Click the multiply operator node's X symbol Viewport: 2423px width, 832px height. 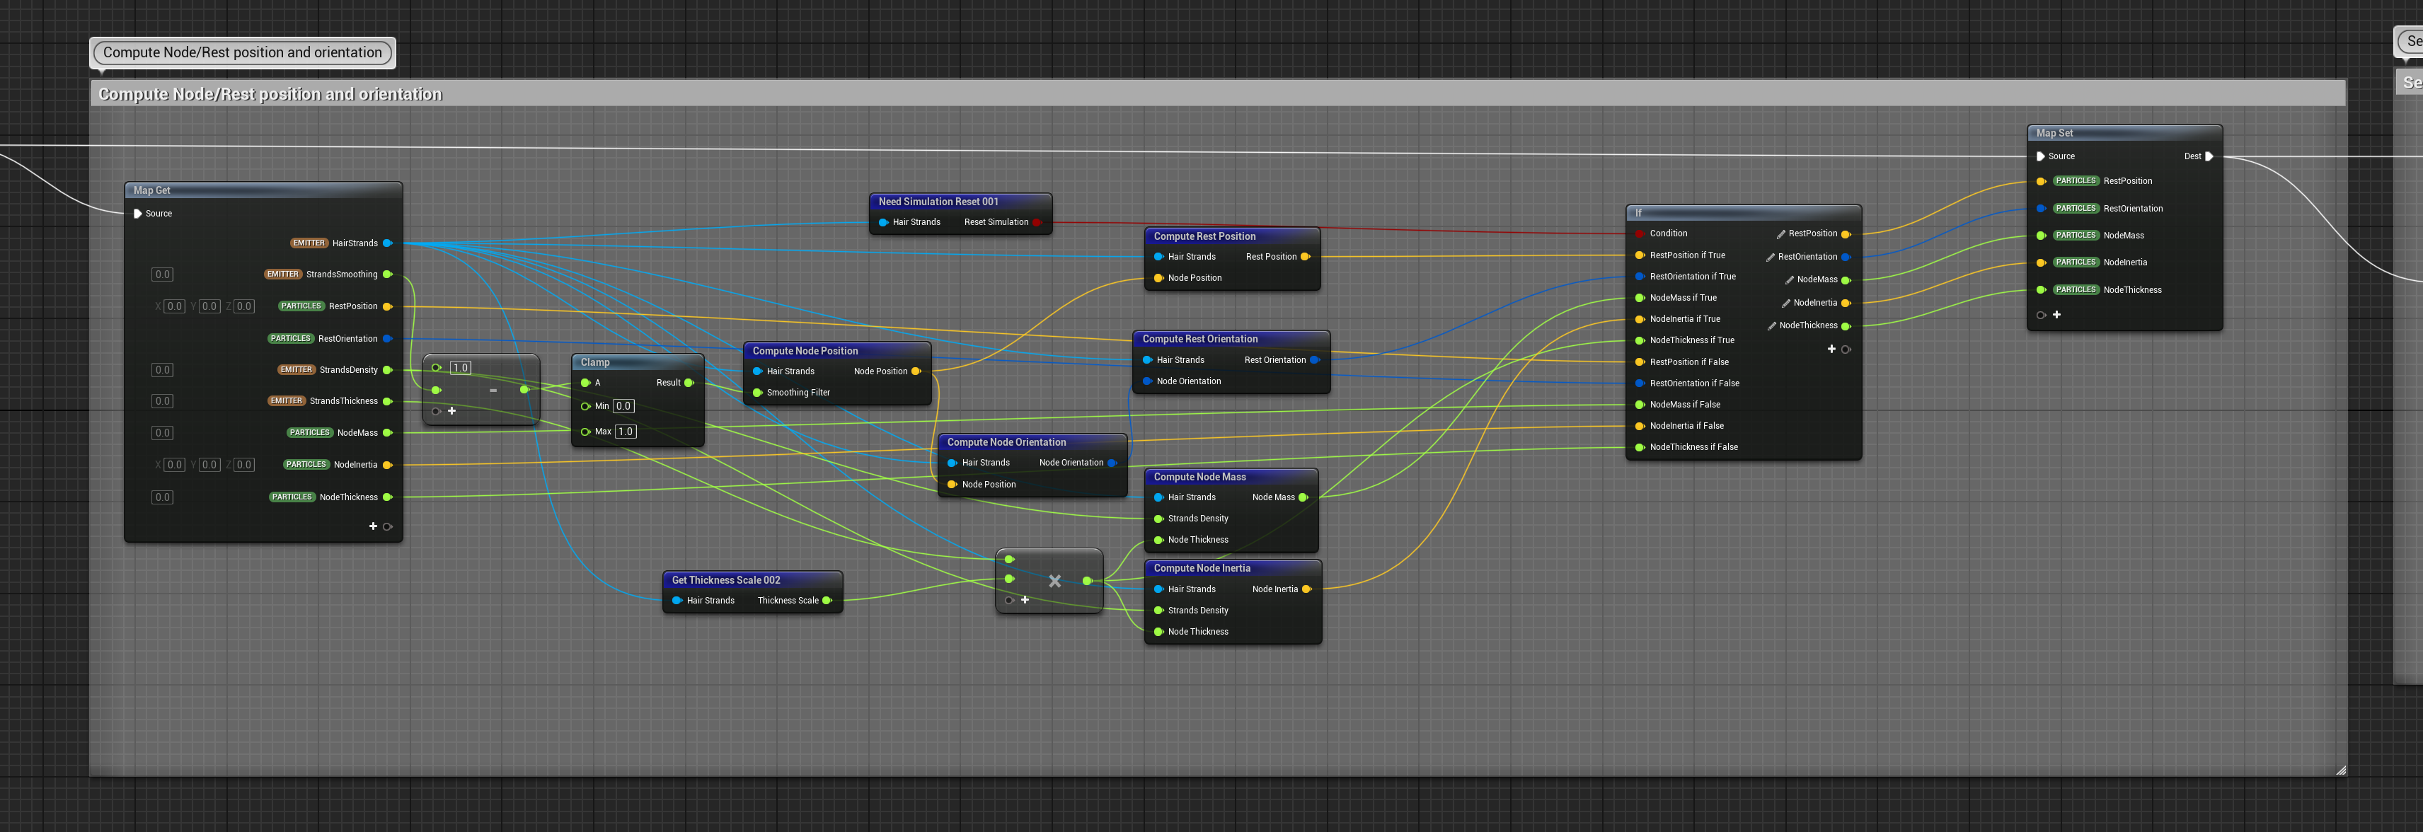(1054, 581)
